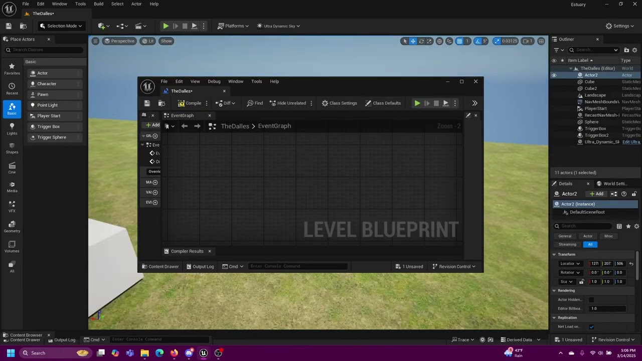This screenshot has width=642, height=361.
Task: Click the Add button in Details panel
Action: pyautogui.click(x=596, y=194)
